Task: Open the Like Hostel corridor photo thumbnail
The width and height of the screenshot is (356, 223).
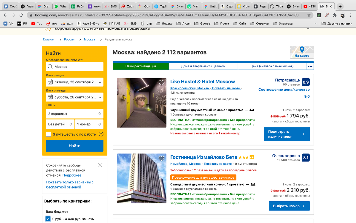Action: click(142, 103)
